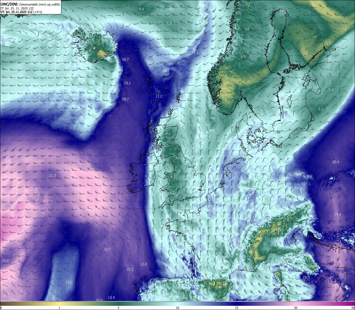Click the map value '3.9' over Norway
This screenshot has width=355, height=310.
coord(243,56)
